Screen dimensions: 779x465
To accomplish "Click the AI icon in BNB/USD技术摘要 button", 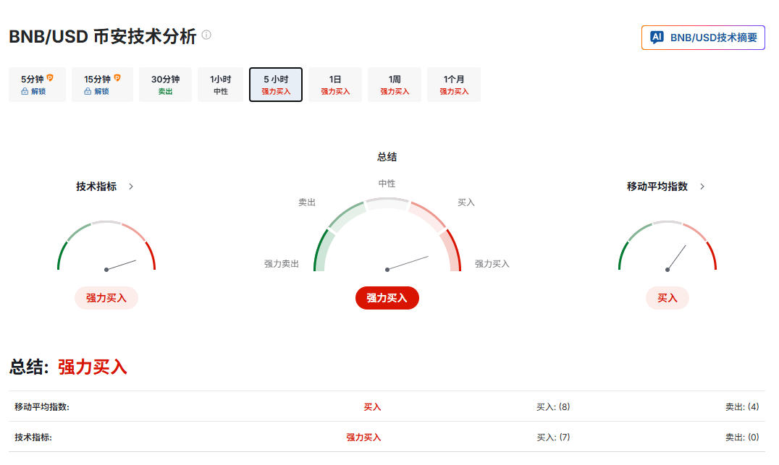I will [x=657, y=37].
